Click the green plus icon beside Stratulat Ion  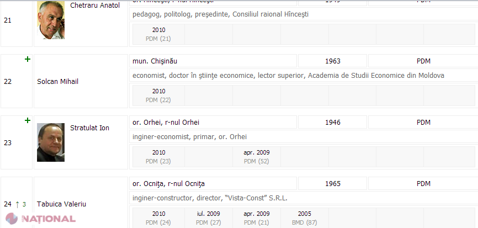[28, 120]
